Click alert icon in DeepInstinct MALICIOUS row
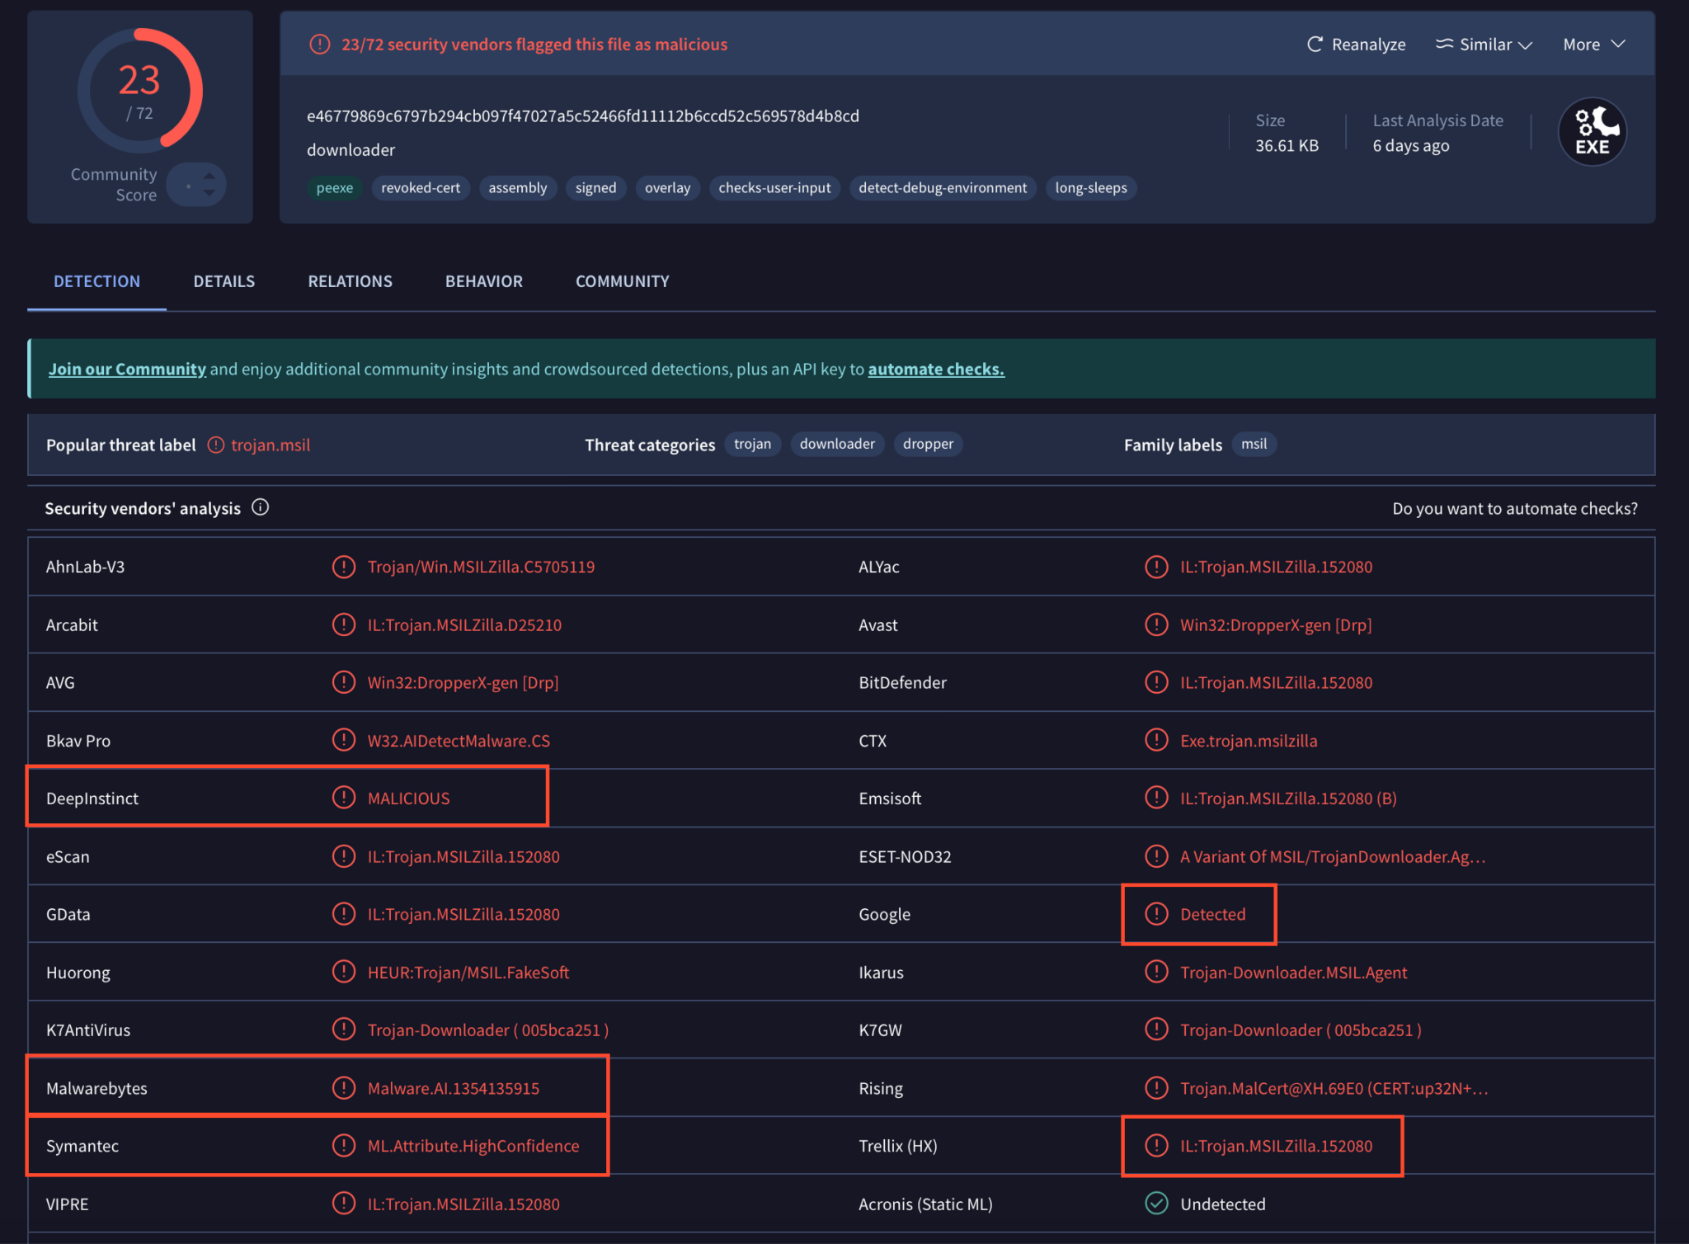The height and width of the screenshot is (1244, 1689). pyautogui.click(x=343, y=798)
